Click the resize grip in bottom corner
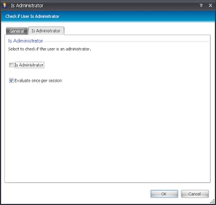 tap(212, 202)
